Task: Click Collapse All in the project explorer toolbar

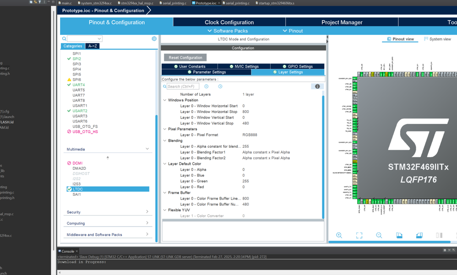Action: [x=31, y=2]
